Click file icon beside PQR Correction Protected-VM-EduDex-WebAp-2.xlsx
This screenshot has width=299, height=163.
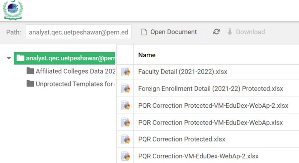click(x=125, y=106)
